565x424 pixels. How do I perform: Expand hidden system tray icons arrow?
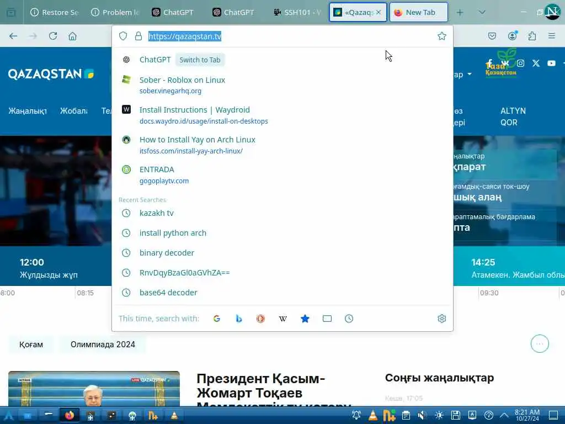[504, 416]
